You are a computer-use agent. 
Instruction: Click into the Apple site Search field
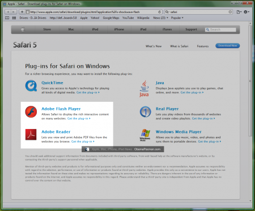tap(220, 29)
